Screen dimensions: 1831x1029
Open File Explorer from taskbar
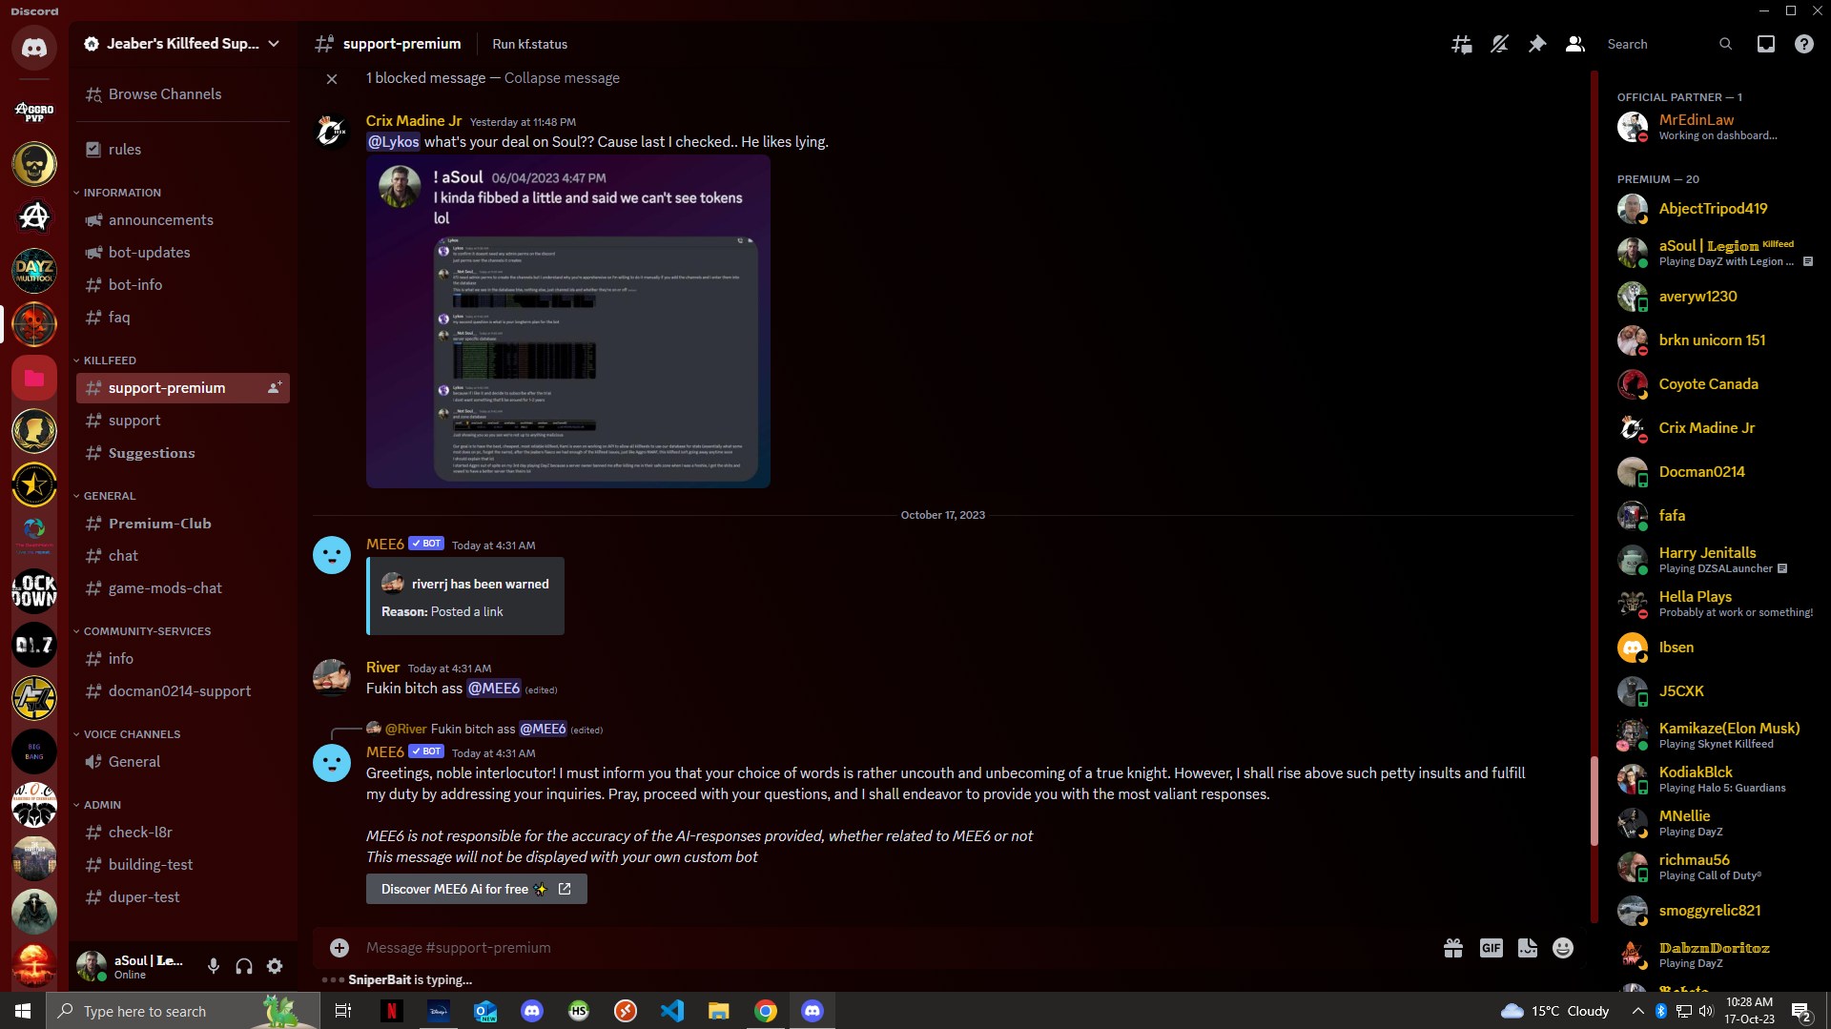(x=719, y=1011)
